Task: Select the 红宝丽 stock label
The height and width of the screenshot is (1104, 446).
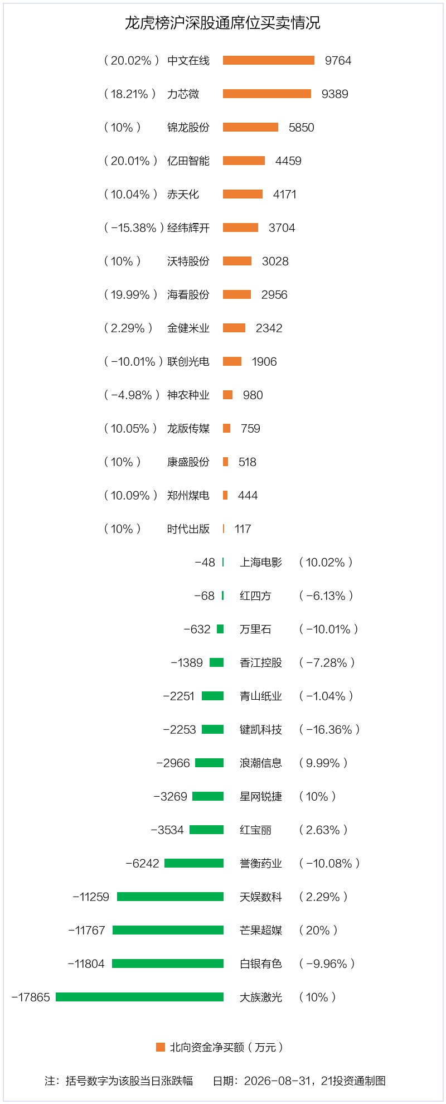Action: (x=255, y=830)
